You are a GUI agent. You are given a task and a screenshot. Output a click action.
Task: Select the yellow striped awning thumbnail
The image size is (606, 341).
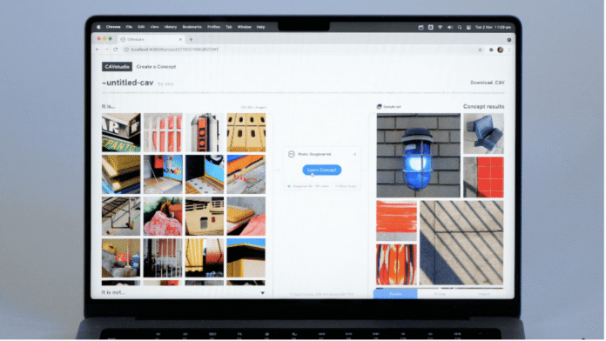click(x=205, y=257)
